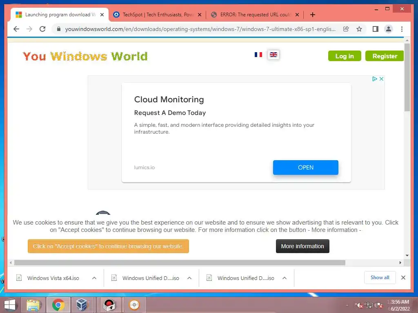Image resolution: width=418 pixels, height=313 pixels.
Task: Click the network tray icon
Action: (369, 305)
